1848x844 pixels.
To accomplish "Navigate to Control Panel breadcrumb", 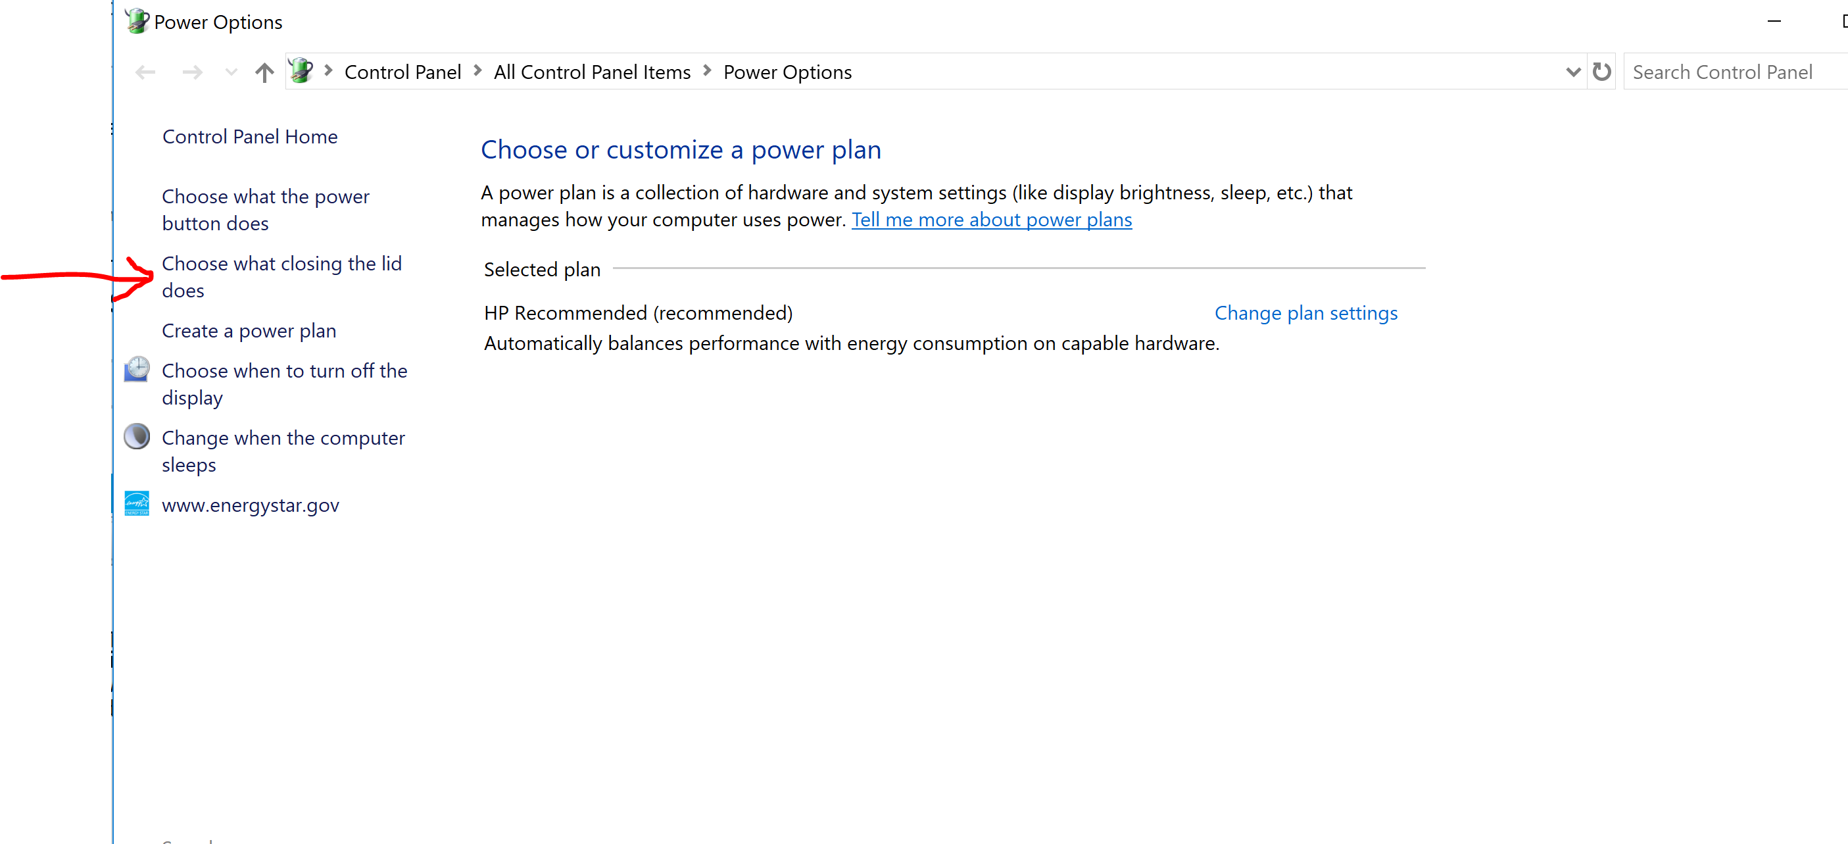I will pyautogui.click(x=402, y=72).
